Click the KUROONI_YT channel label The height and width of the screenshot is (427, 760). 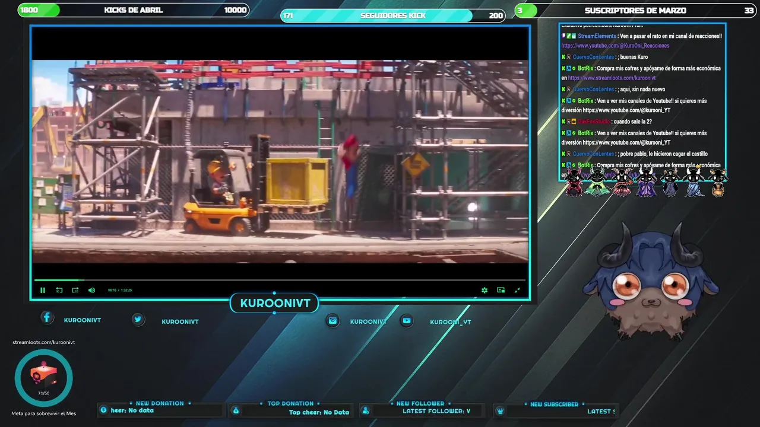tap(451, 322)
